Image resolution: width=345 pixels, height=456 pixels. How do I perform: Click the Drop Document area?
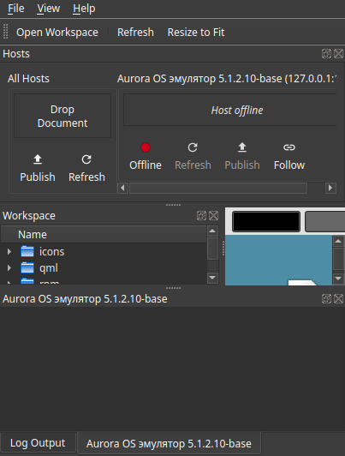tap(62, 116)
